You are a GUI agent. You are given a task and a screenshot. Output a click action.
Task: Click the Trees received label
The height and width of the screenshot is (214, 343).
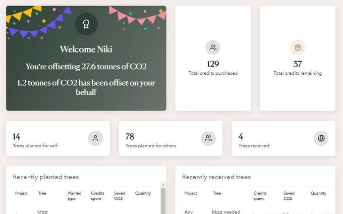pyautogui.click(x=254, y=146)
